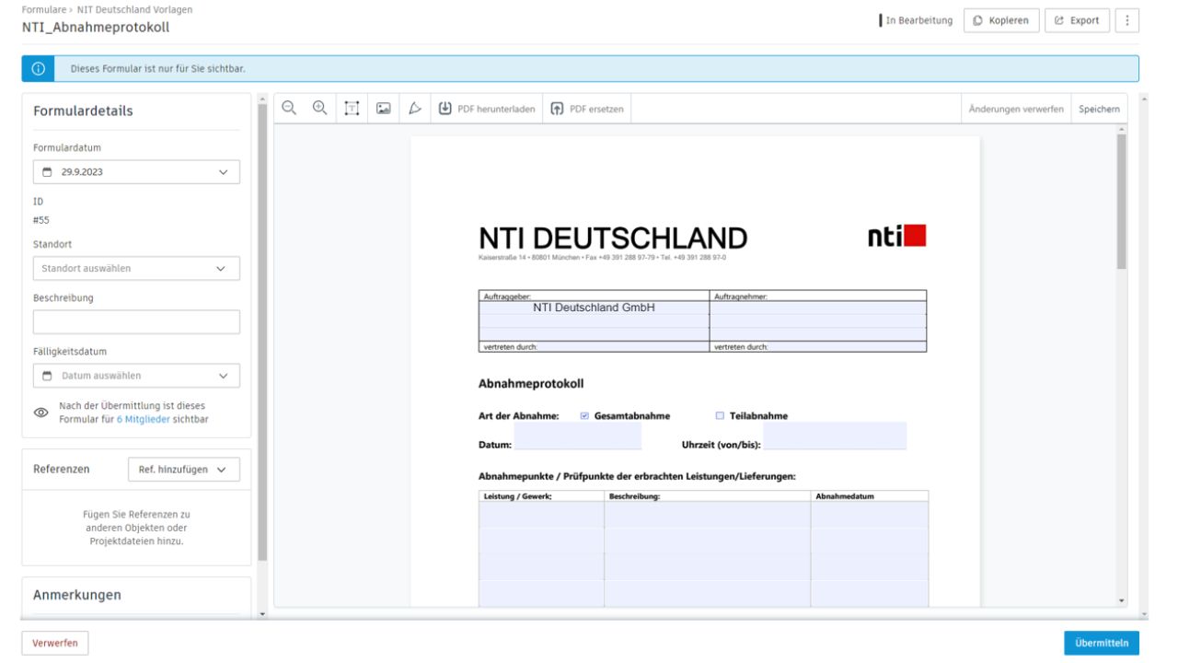Click PDF ersetzen in the toolbar
Viewport: 1178px width, 663px height.
pyautogui.click(x=587, y=108)
